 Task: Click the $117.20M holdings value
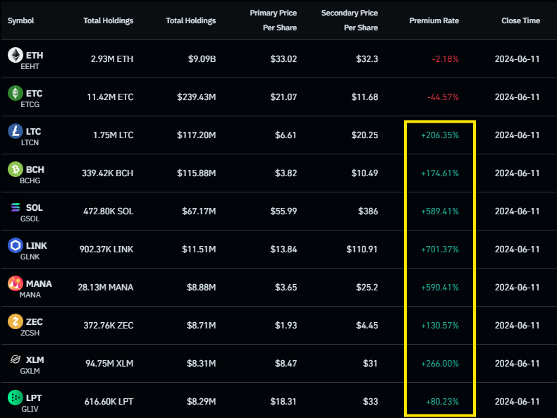coord(197,135)
